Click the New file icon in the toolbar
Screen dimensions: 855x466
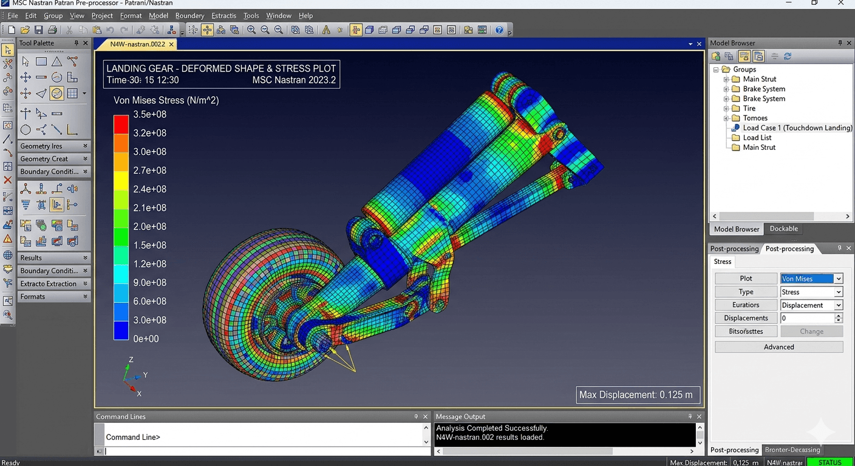[x=12, y=30]
